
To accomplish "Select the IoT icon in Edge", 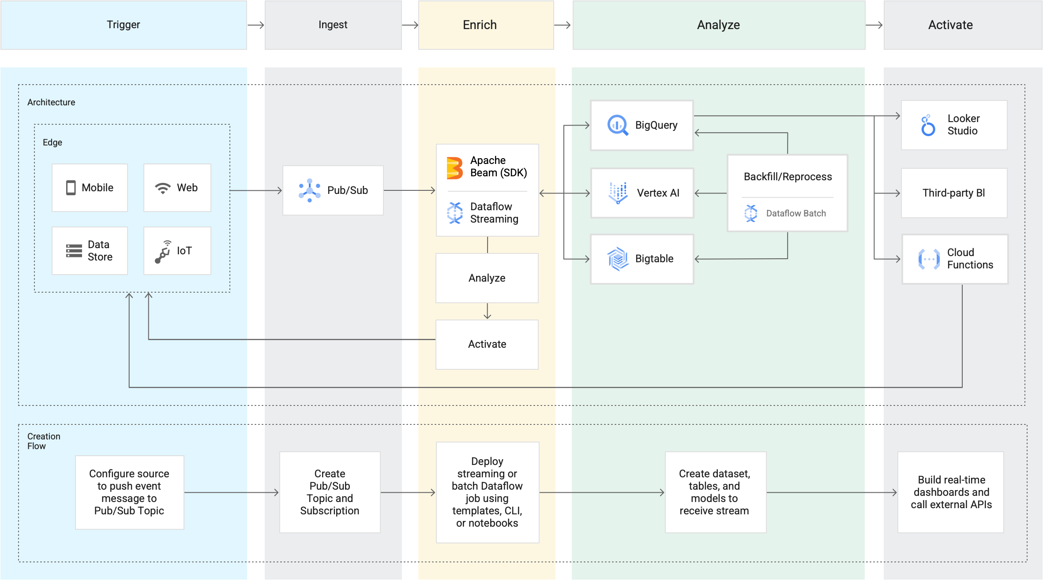I will (164, 251).
